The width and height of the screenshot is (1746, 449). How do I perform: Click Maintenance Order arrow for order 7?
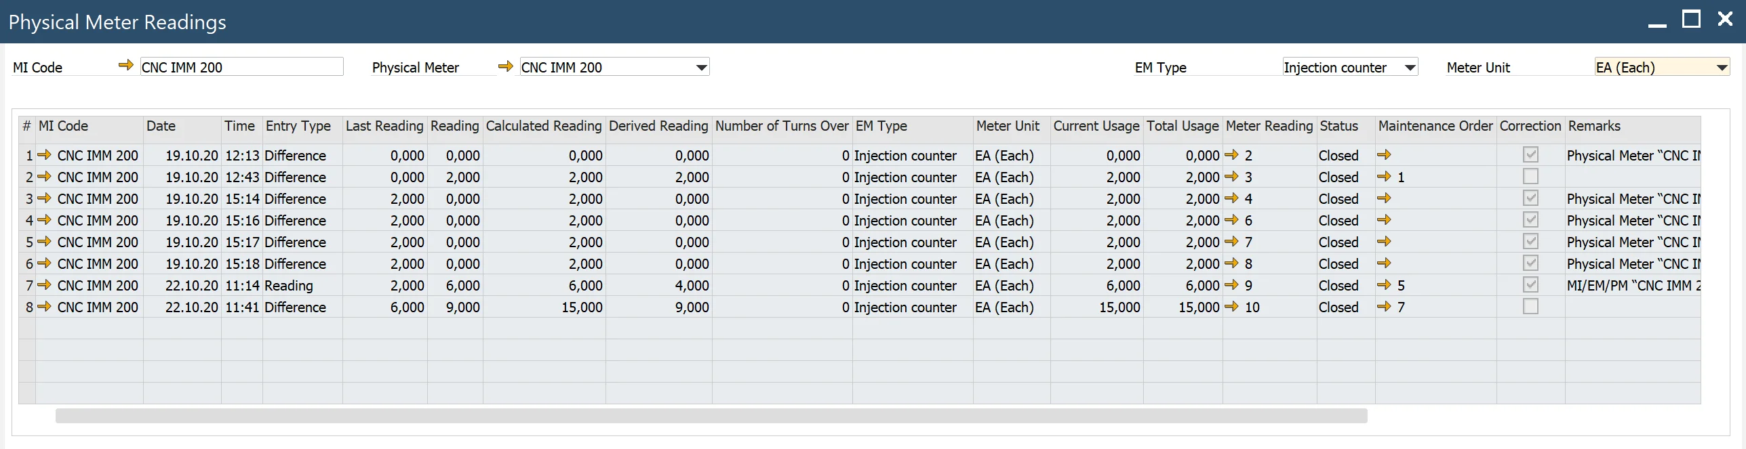(1384, 307)
